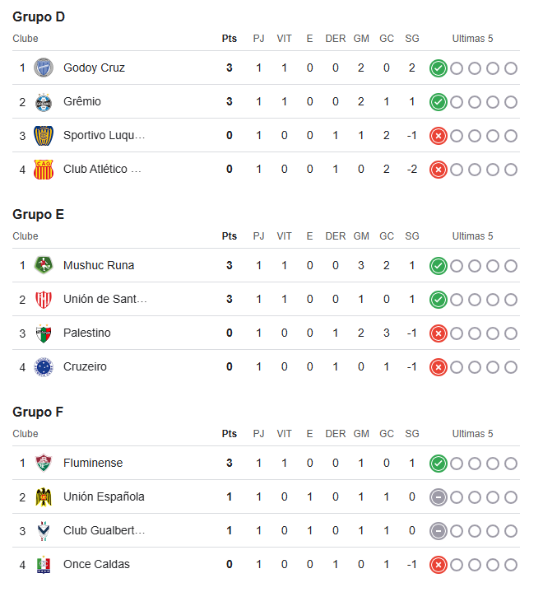Click the SG column header in Grupo E
Viewport: 543px width, 592px height.
(x=411, y=236)
